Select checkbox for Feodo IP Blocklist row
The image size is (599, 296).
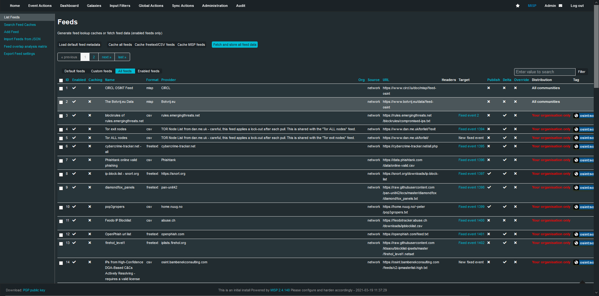tap(61, 221)
